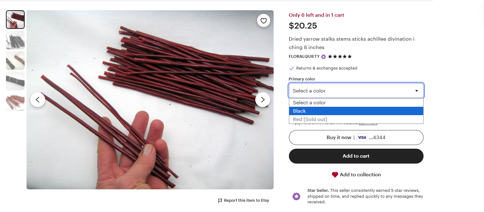The image size is (484, 212).
Task: Click the red heart collection icon
Action: coord(335,175)
